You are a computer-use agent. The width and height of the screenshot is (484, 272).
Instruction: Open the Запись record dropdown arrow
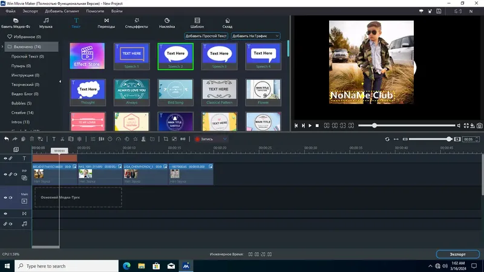pyautogui.click(x=225, y=139)
